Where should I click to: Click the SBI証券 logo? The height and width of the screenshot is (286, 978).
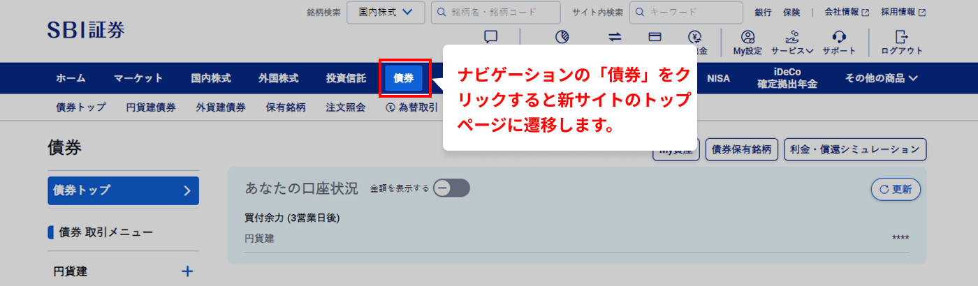pos(86,30)
